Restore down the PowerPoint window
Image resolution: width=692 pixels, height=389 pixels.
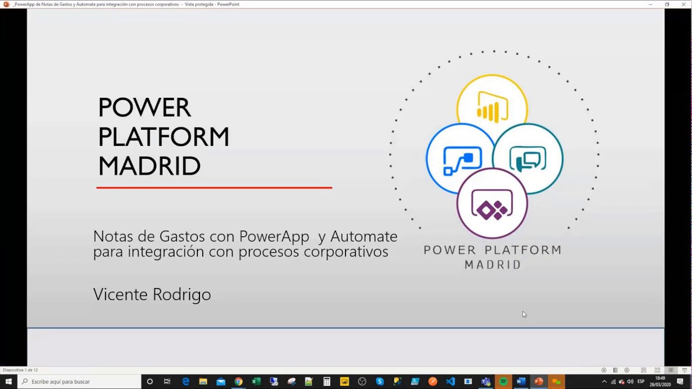pyautogui.click(x=667, y=4)
